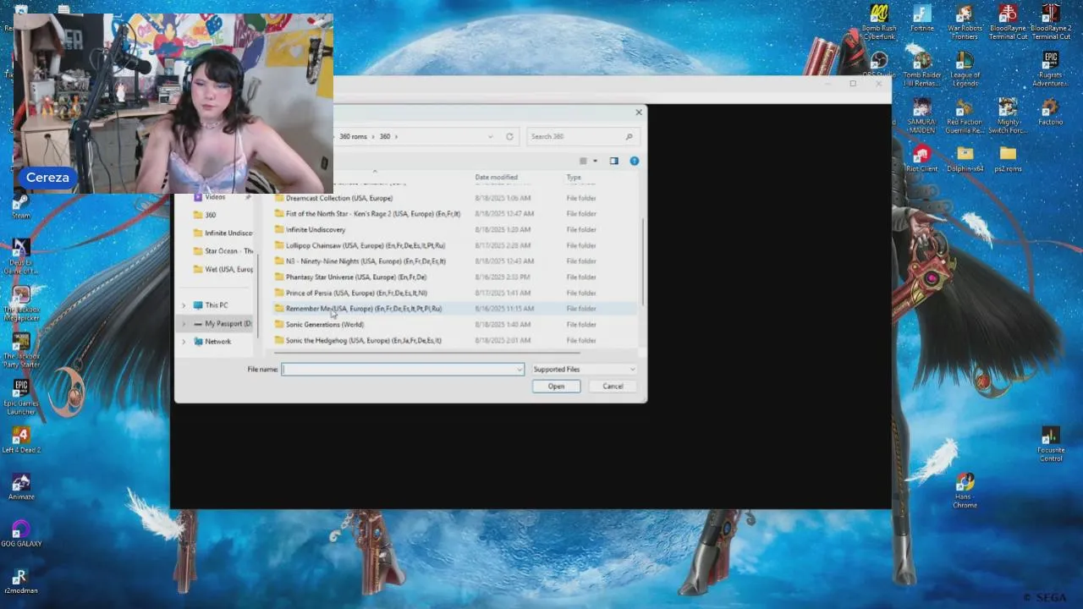Click the Search 360 box

pyautogui.click(x=581, y=136)
